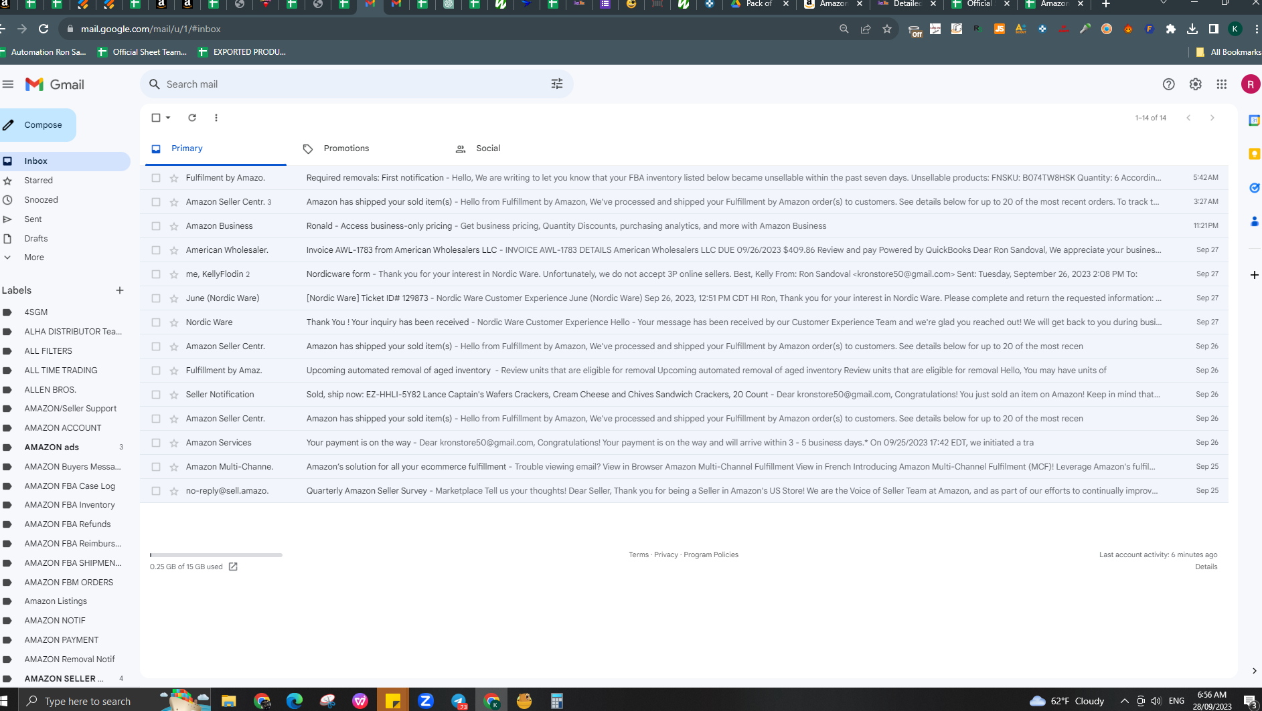Expand More in the left sidebar
This screenshot has width=1262, height=711.
click(33, 258)
